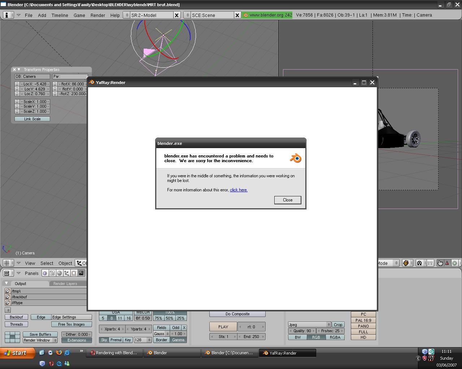Toggle the Backbuf button
Image resolution: width=462 pixels, height=369 pixels.
(x=16, y=317)
